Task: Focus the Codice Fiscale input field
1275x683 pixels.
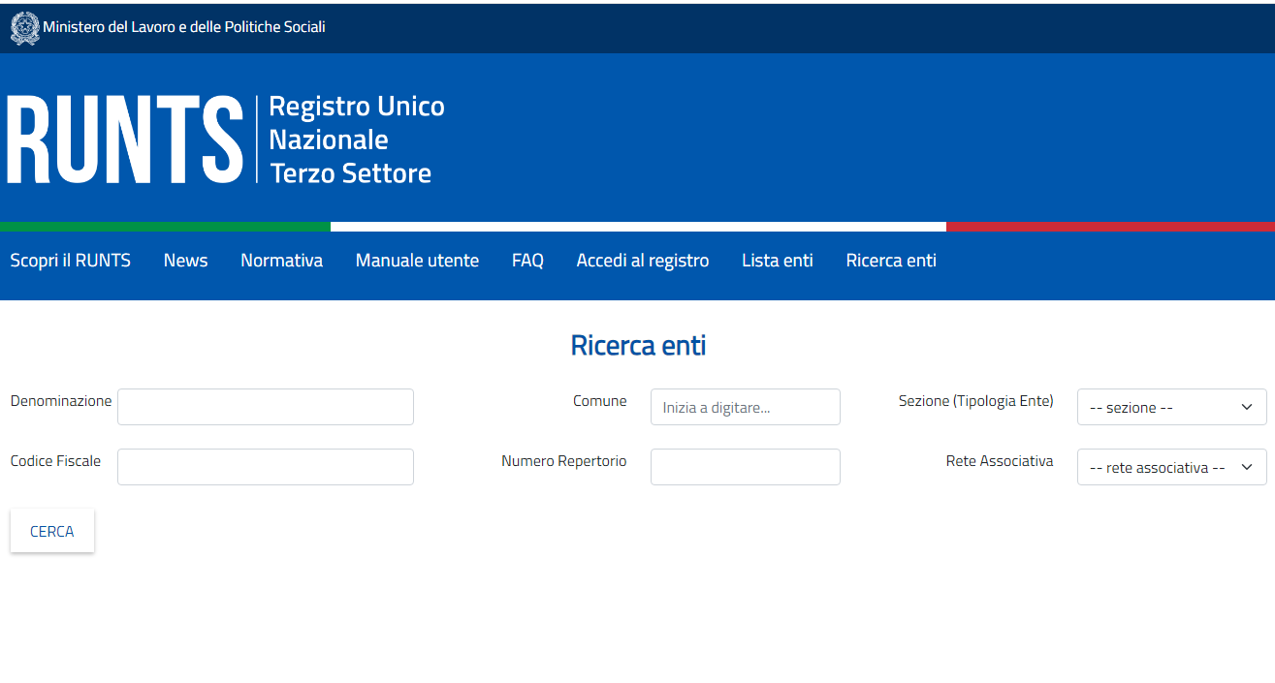Action: (x=266, y=467)
